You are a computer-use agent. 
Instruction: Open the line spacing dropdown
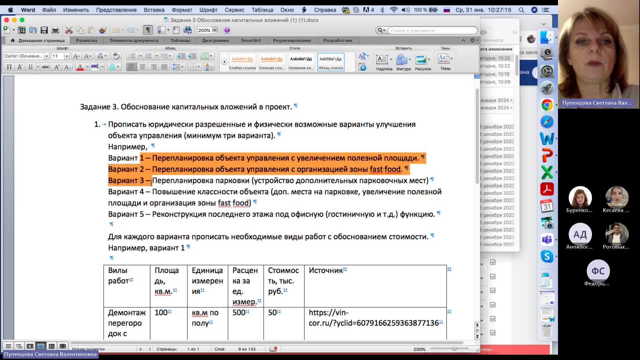[x=178, y=67]
